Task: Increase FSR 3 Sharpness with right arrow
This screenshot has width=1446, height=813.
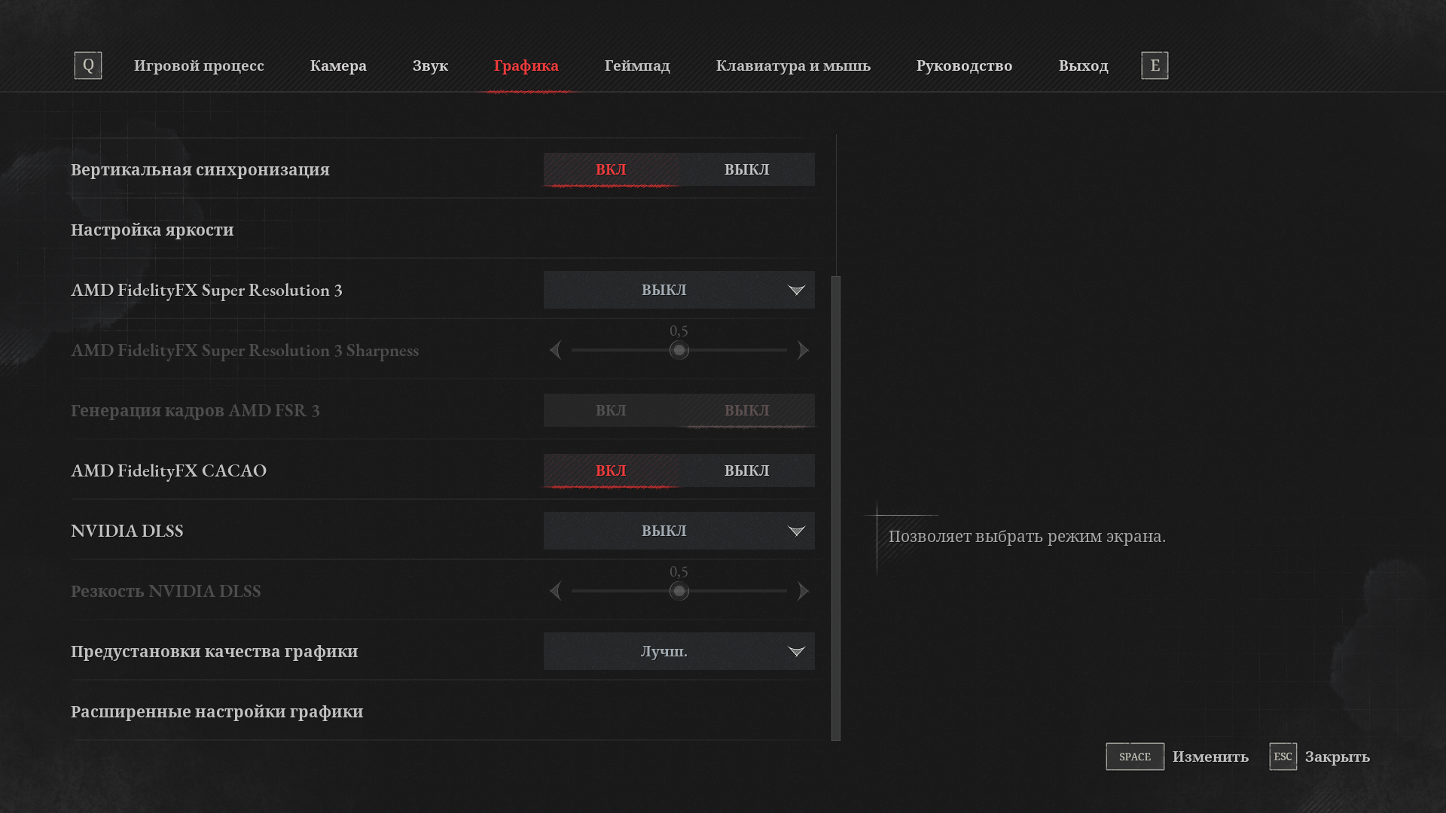Action: (x=803, y=350)
